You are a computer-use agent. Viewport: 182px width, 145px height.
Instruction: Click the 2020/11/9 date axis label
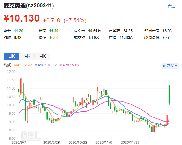pos(104,142)
